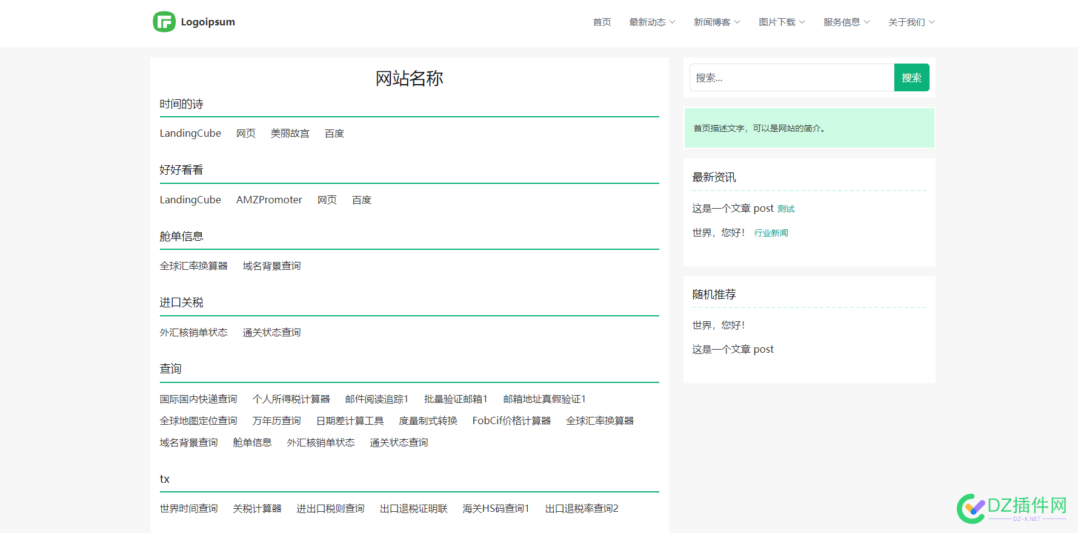Viewport: 1078px width, 533px height.
Task: Click the Logoipsum brand text
Action: [208, 22]
